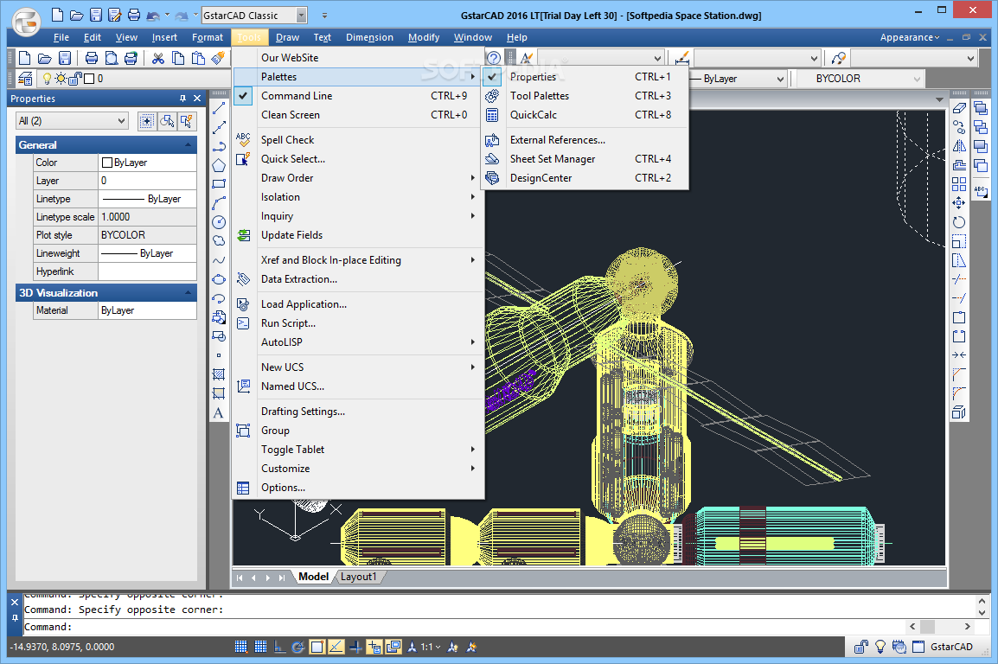This screenshot has height=664, width=998.
Task: Click the Options menu entry
Action: (x=358, y=488)
